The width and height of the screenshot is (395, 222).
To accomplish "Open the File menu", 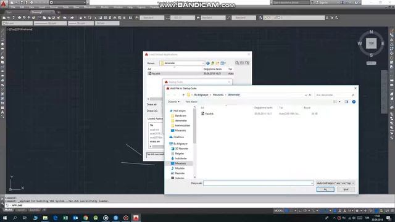I will (x=13, y=7).
